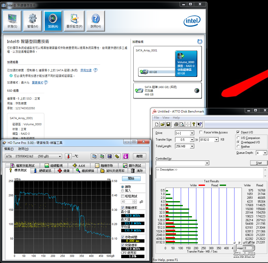The width and height of the screenshot is (268, 263).
Task: Click the ATTO open file folder icon
Action: (x=162, y=124)
